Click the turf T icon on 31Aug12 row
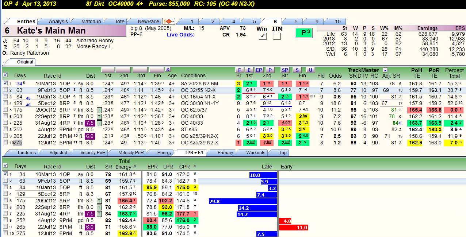This screenshot has height=237, width=466. click(99, 123)
